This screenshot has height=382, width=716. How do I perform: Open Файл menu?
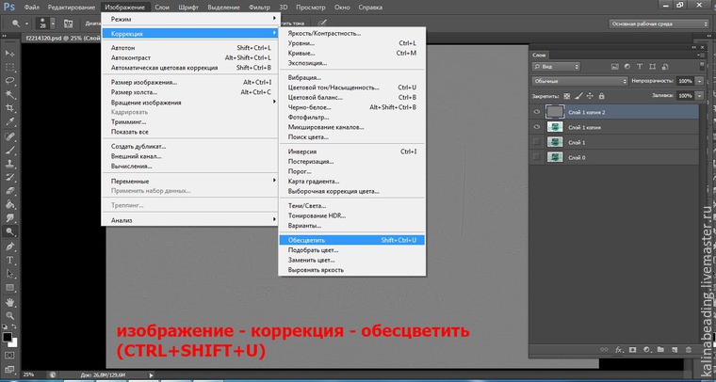[x=31, y=8]
